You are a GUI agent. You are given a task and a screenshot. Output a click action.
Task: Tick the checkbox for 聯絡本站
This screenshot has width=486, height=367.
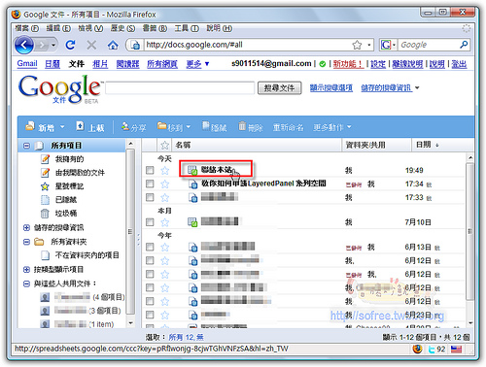[150, 170]
